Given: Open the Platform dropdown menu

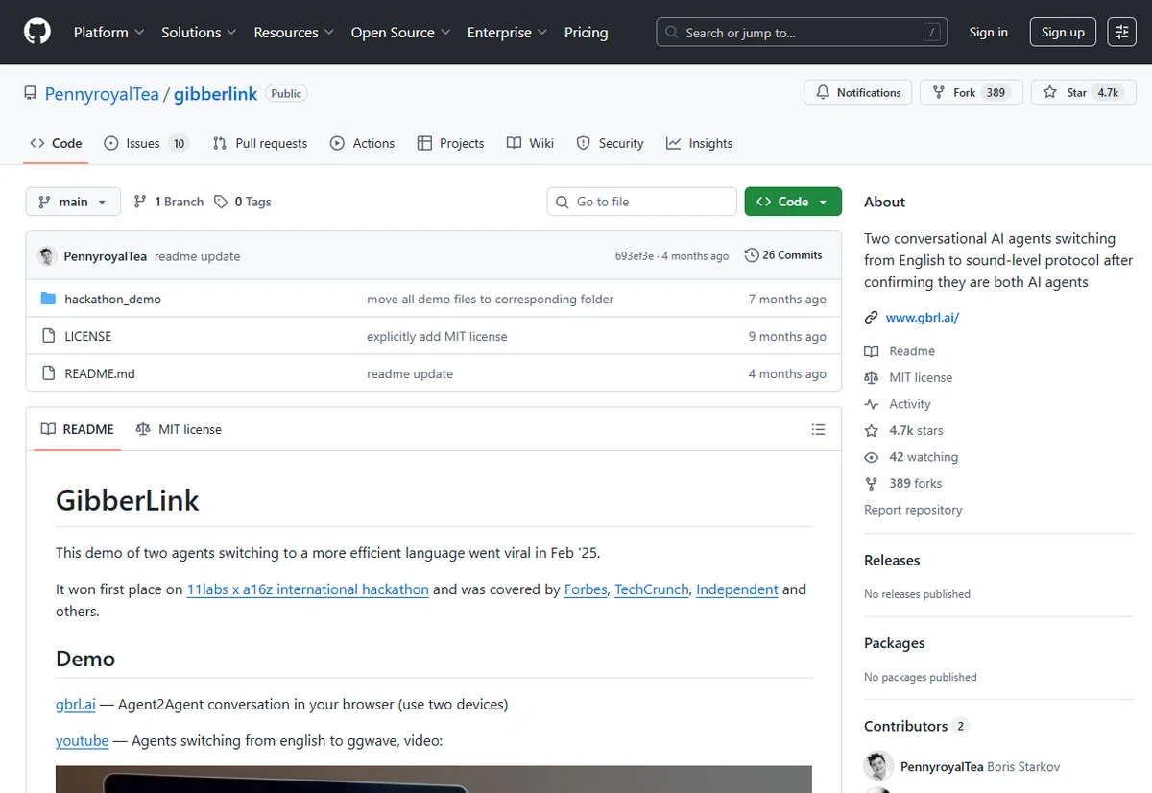Looking at the screenshot, I should (x=108, y=32).
